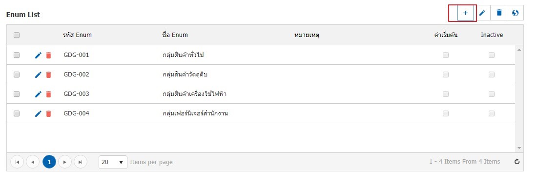
Task: Edit the GDG-003 row with pencil icon
Action: (x=38, y=94)
